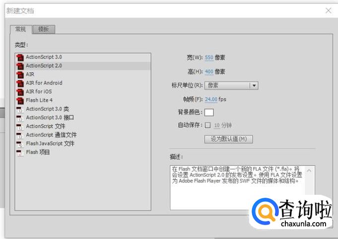This screenshot has height=239, width=338.
Task: Select ActionScript 3.0 接口 entry
Action: 83,118
